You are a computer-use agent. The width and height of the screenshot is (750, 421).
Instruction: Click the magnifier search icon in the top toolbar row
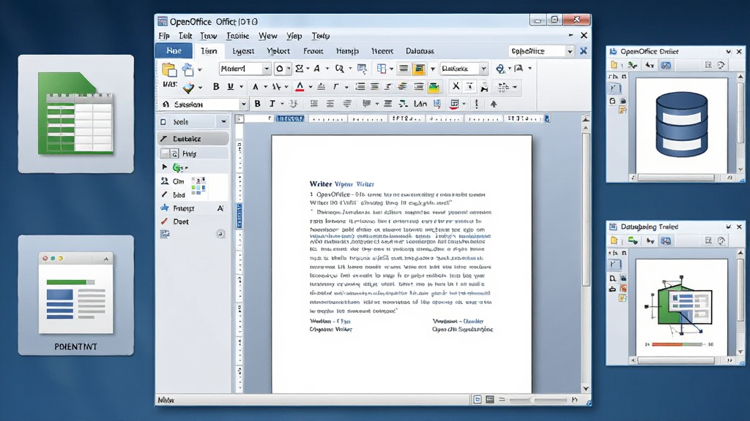point(339,69)
